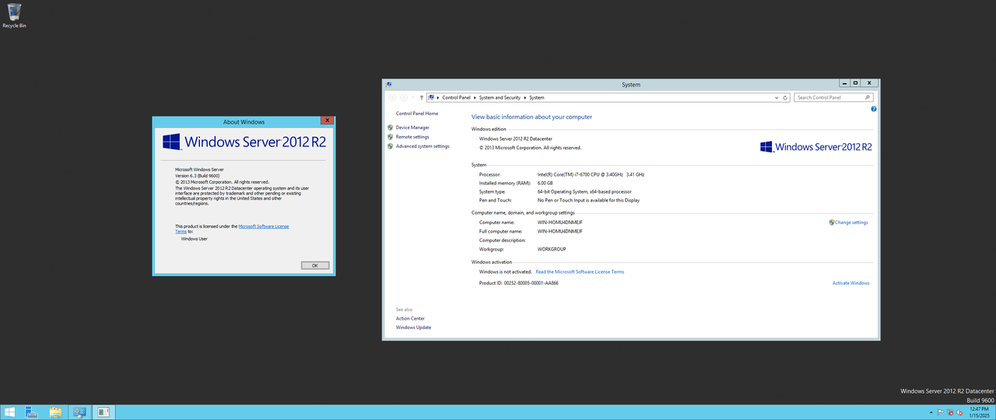Open Remote settings link
996x420 pixels.
click(412, 137)
